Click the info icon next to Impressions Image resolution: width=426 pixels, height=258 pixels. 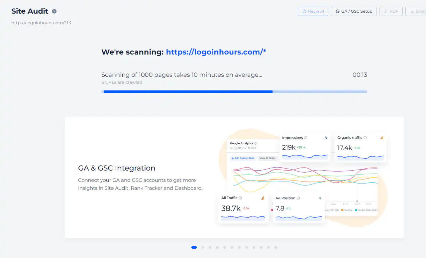pos(306,138)
